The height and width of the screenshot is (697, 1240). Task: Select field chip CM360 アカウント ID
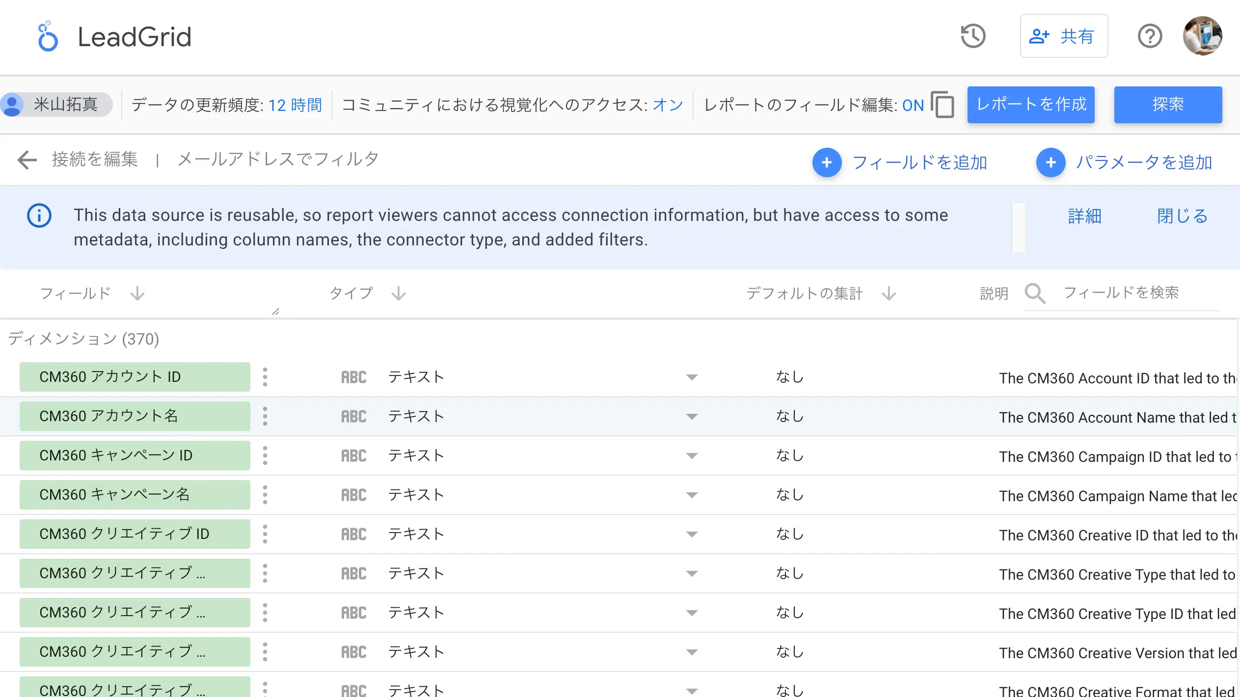pos(135,377)
